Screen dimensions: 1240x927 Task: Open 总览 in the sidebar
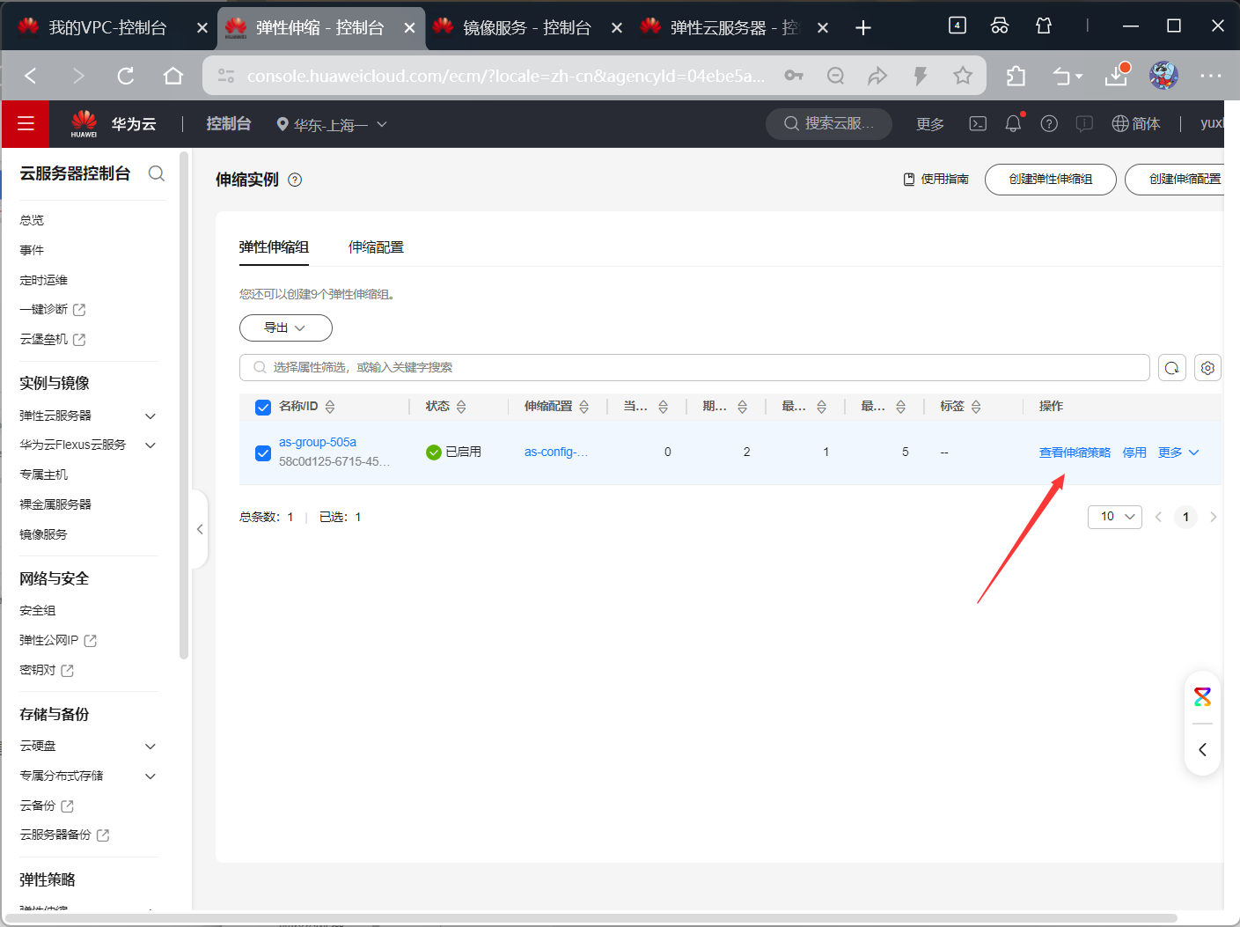click(32, 221)
